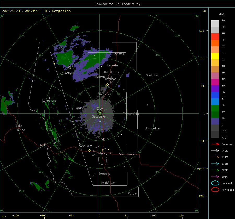Click the yellow radar site marker near Olds
This screenshot has width=235, height=219.
click(x=100, y=113)
